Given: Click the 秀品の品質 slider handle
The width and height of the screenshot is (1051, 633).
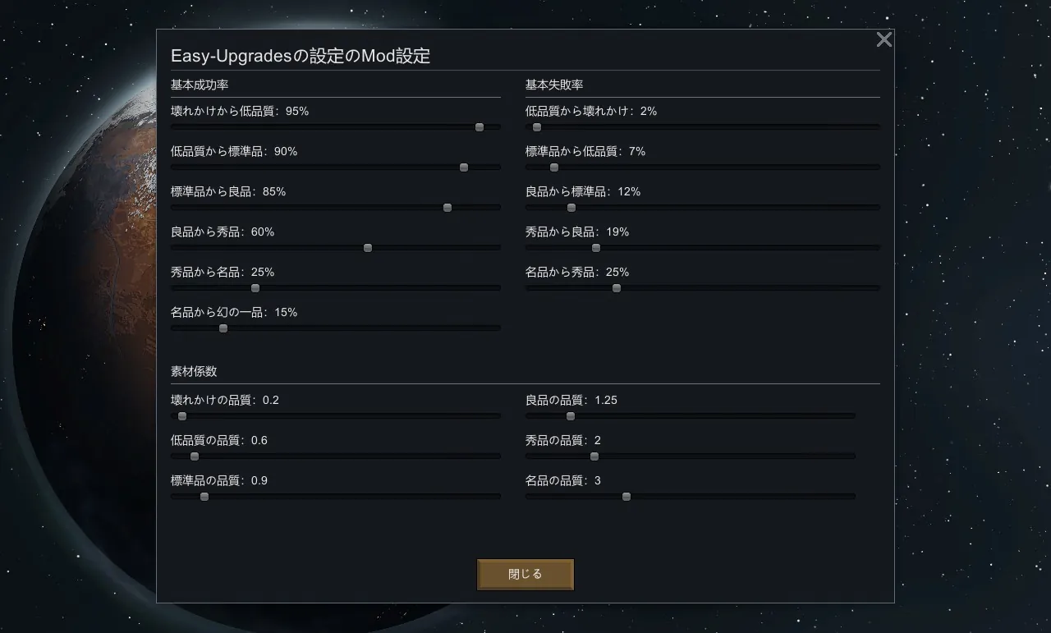Looking at the screenshot, I should click(594, 456).
